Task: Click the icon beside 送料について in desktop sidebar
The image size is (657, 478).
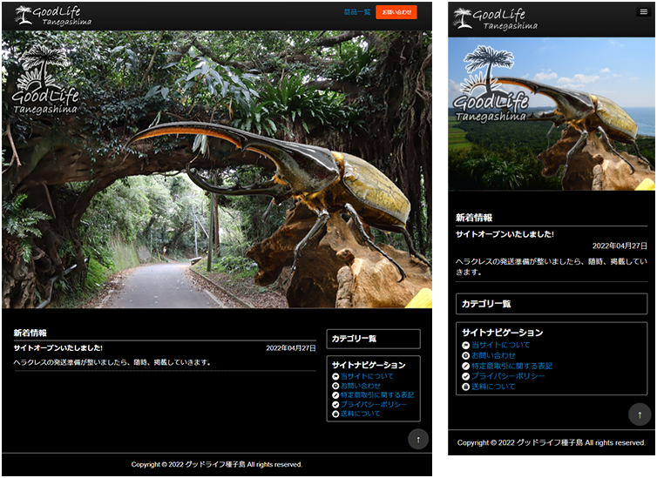Action: click(335, 414)
